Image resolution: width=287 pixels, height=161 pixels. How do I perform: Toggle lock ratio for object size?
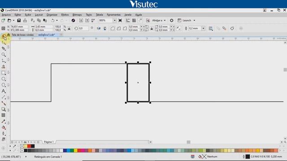coord(69,29)
